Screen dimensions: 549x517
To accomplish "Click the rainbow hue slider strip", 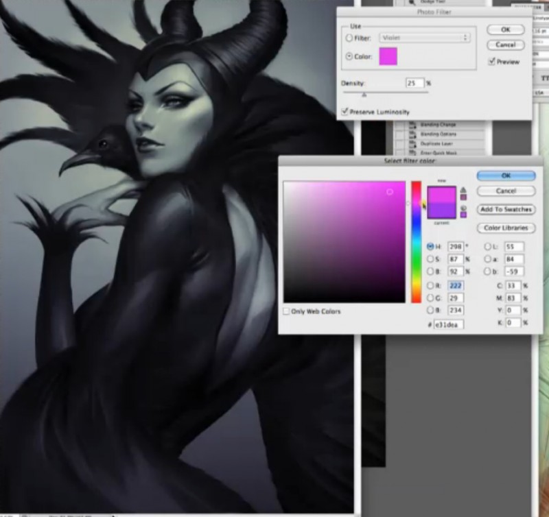I will 416,242.
